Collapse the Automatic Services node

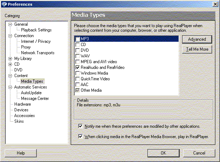pos(10,87)
